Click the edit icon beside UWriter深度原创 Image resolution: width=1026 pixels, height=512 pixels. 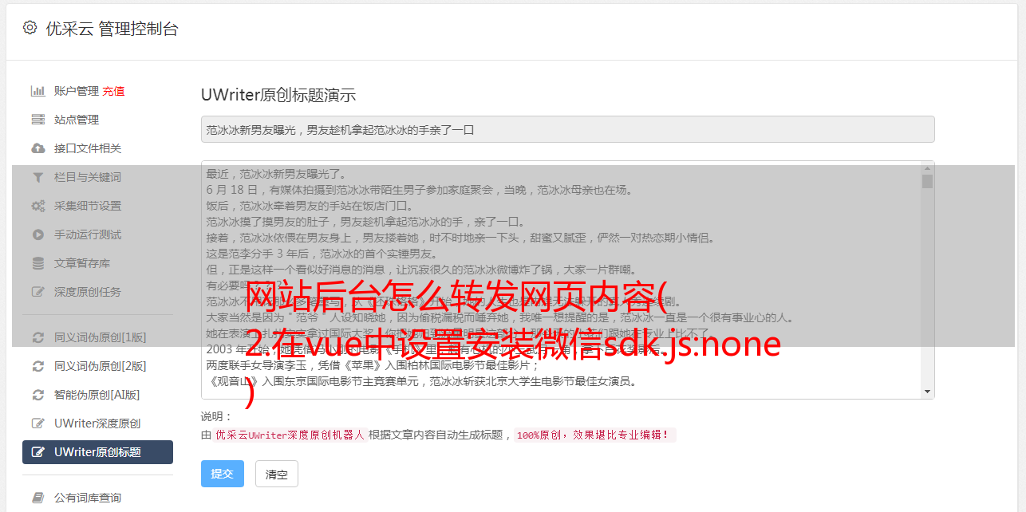click(x=37, y=423)
